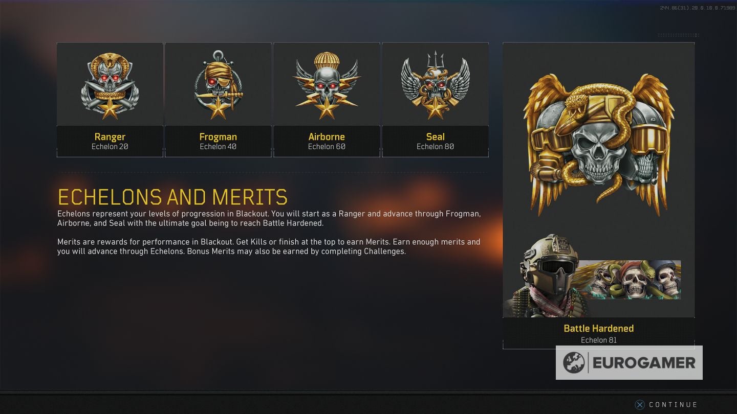Image resolution: width=737 pixels, height=414 pixels.
Task: Select the Airborne parachute skull emblem
Action: [x=327, y=85]
